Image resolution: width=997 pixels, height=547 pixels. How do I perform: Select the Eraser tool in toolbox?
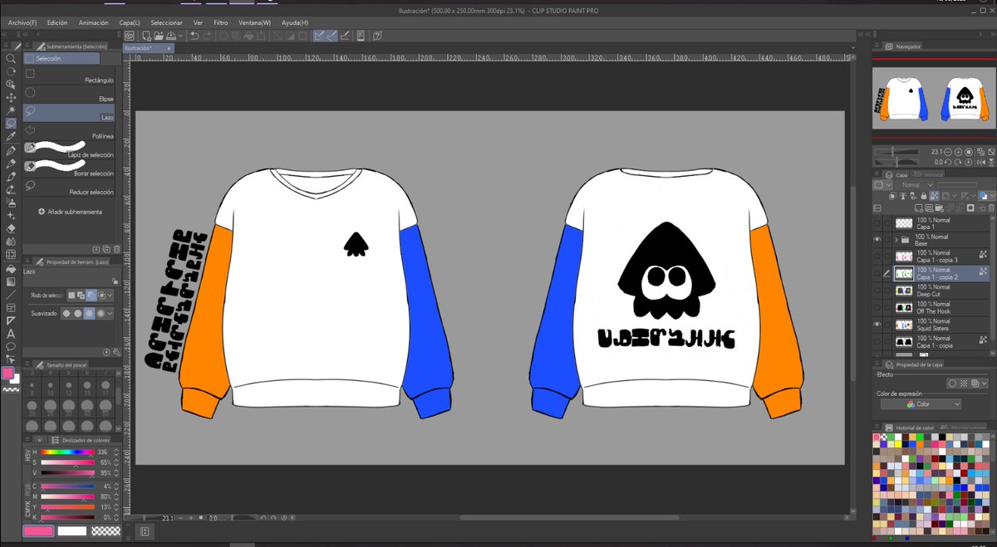pyautogui.click(x=11, y=227)
